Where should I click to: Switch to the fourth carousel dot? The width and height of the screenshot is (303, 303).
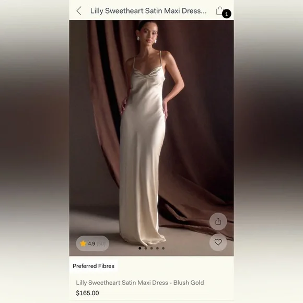pyautogui.click(x=157, y=248)
